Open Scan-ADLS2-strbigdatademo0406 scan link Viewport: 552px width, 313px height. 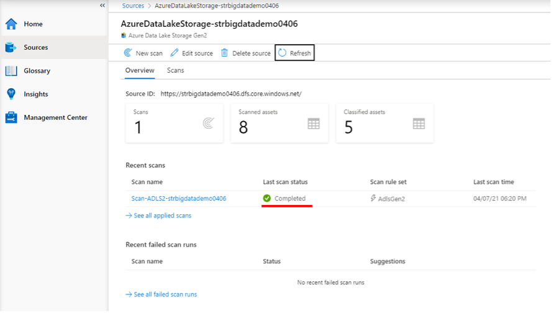[179, 199]
